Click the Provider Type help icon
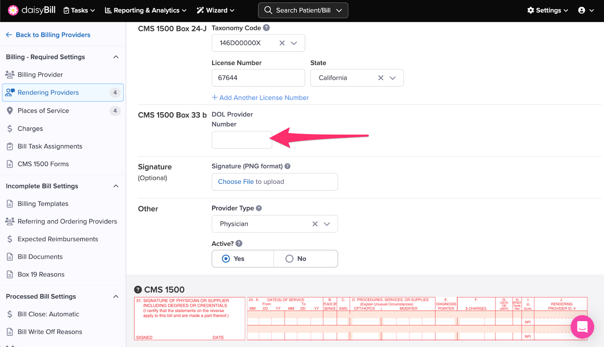 coord(259,208)
